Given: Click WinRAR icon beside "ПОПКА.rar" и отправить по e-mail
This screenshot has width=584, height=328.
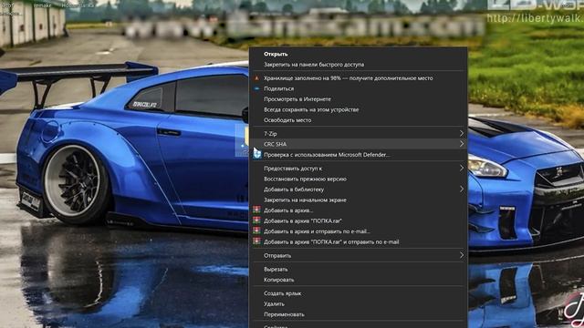Looking at the screenshot, I should [256, 241].
